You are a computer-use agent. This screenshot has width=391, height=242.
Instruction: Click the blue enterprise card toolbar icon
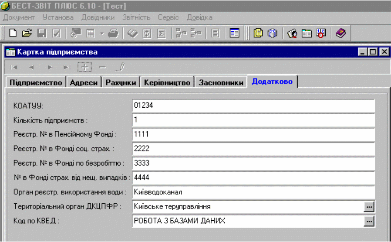pyautogui.click(x=235, y=33)
